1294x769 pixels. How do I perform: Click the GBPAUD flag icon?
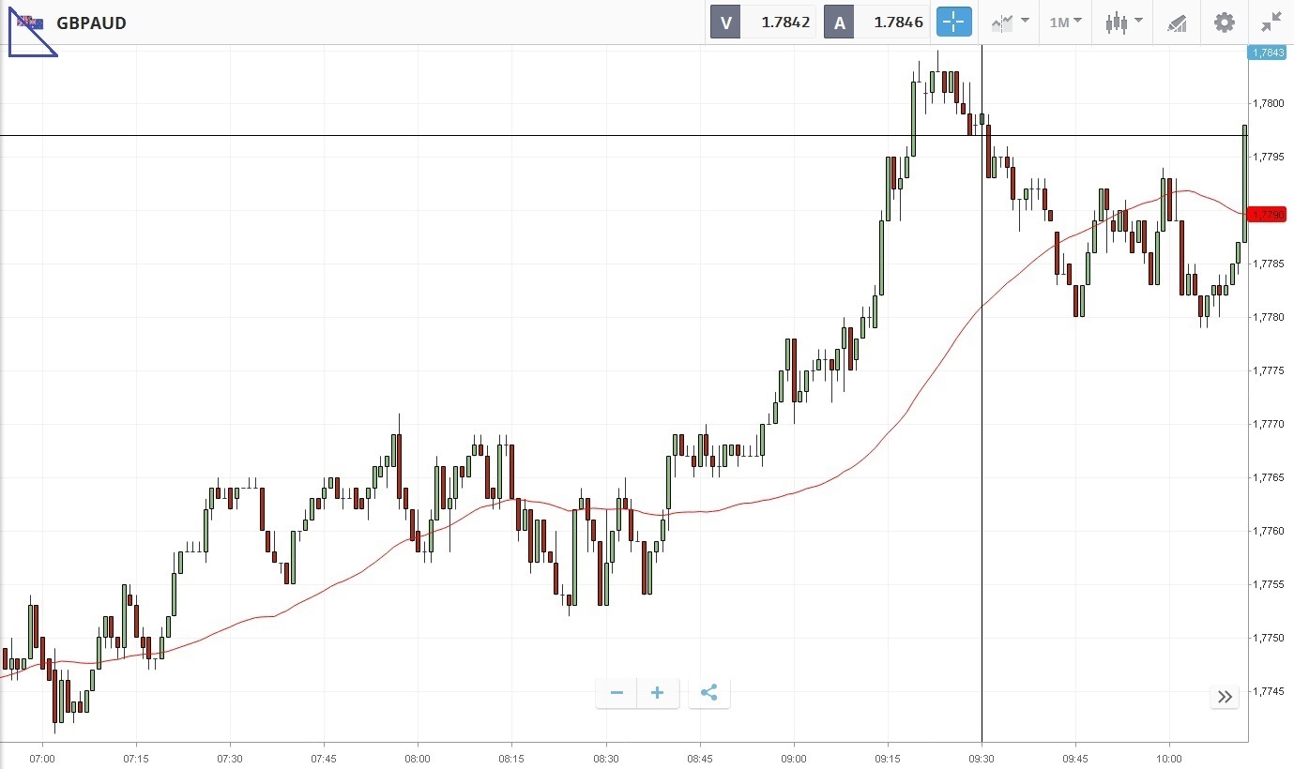tap(29, 22)
